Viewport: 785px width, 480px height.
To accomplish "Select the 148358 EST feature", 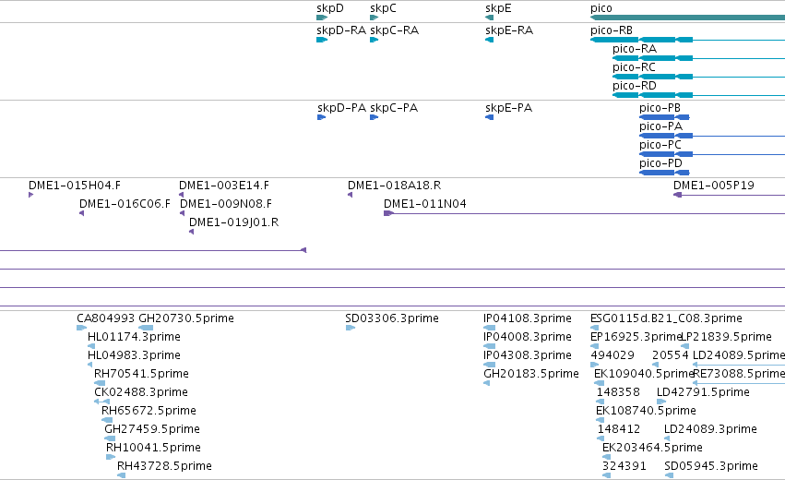I will pyautogui.click(x=601, y=402).
